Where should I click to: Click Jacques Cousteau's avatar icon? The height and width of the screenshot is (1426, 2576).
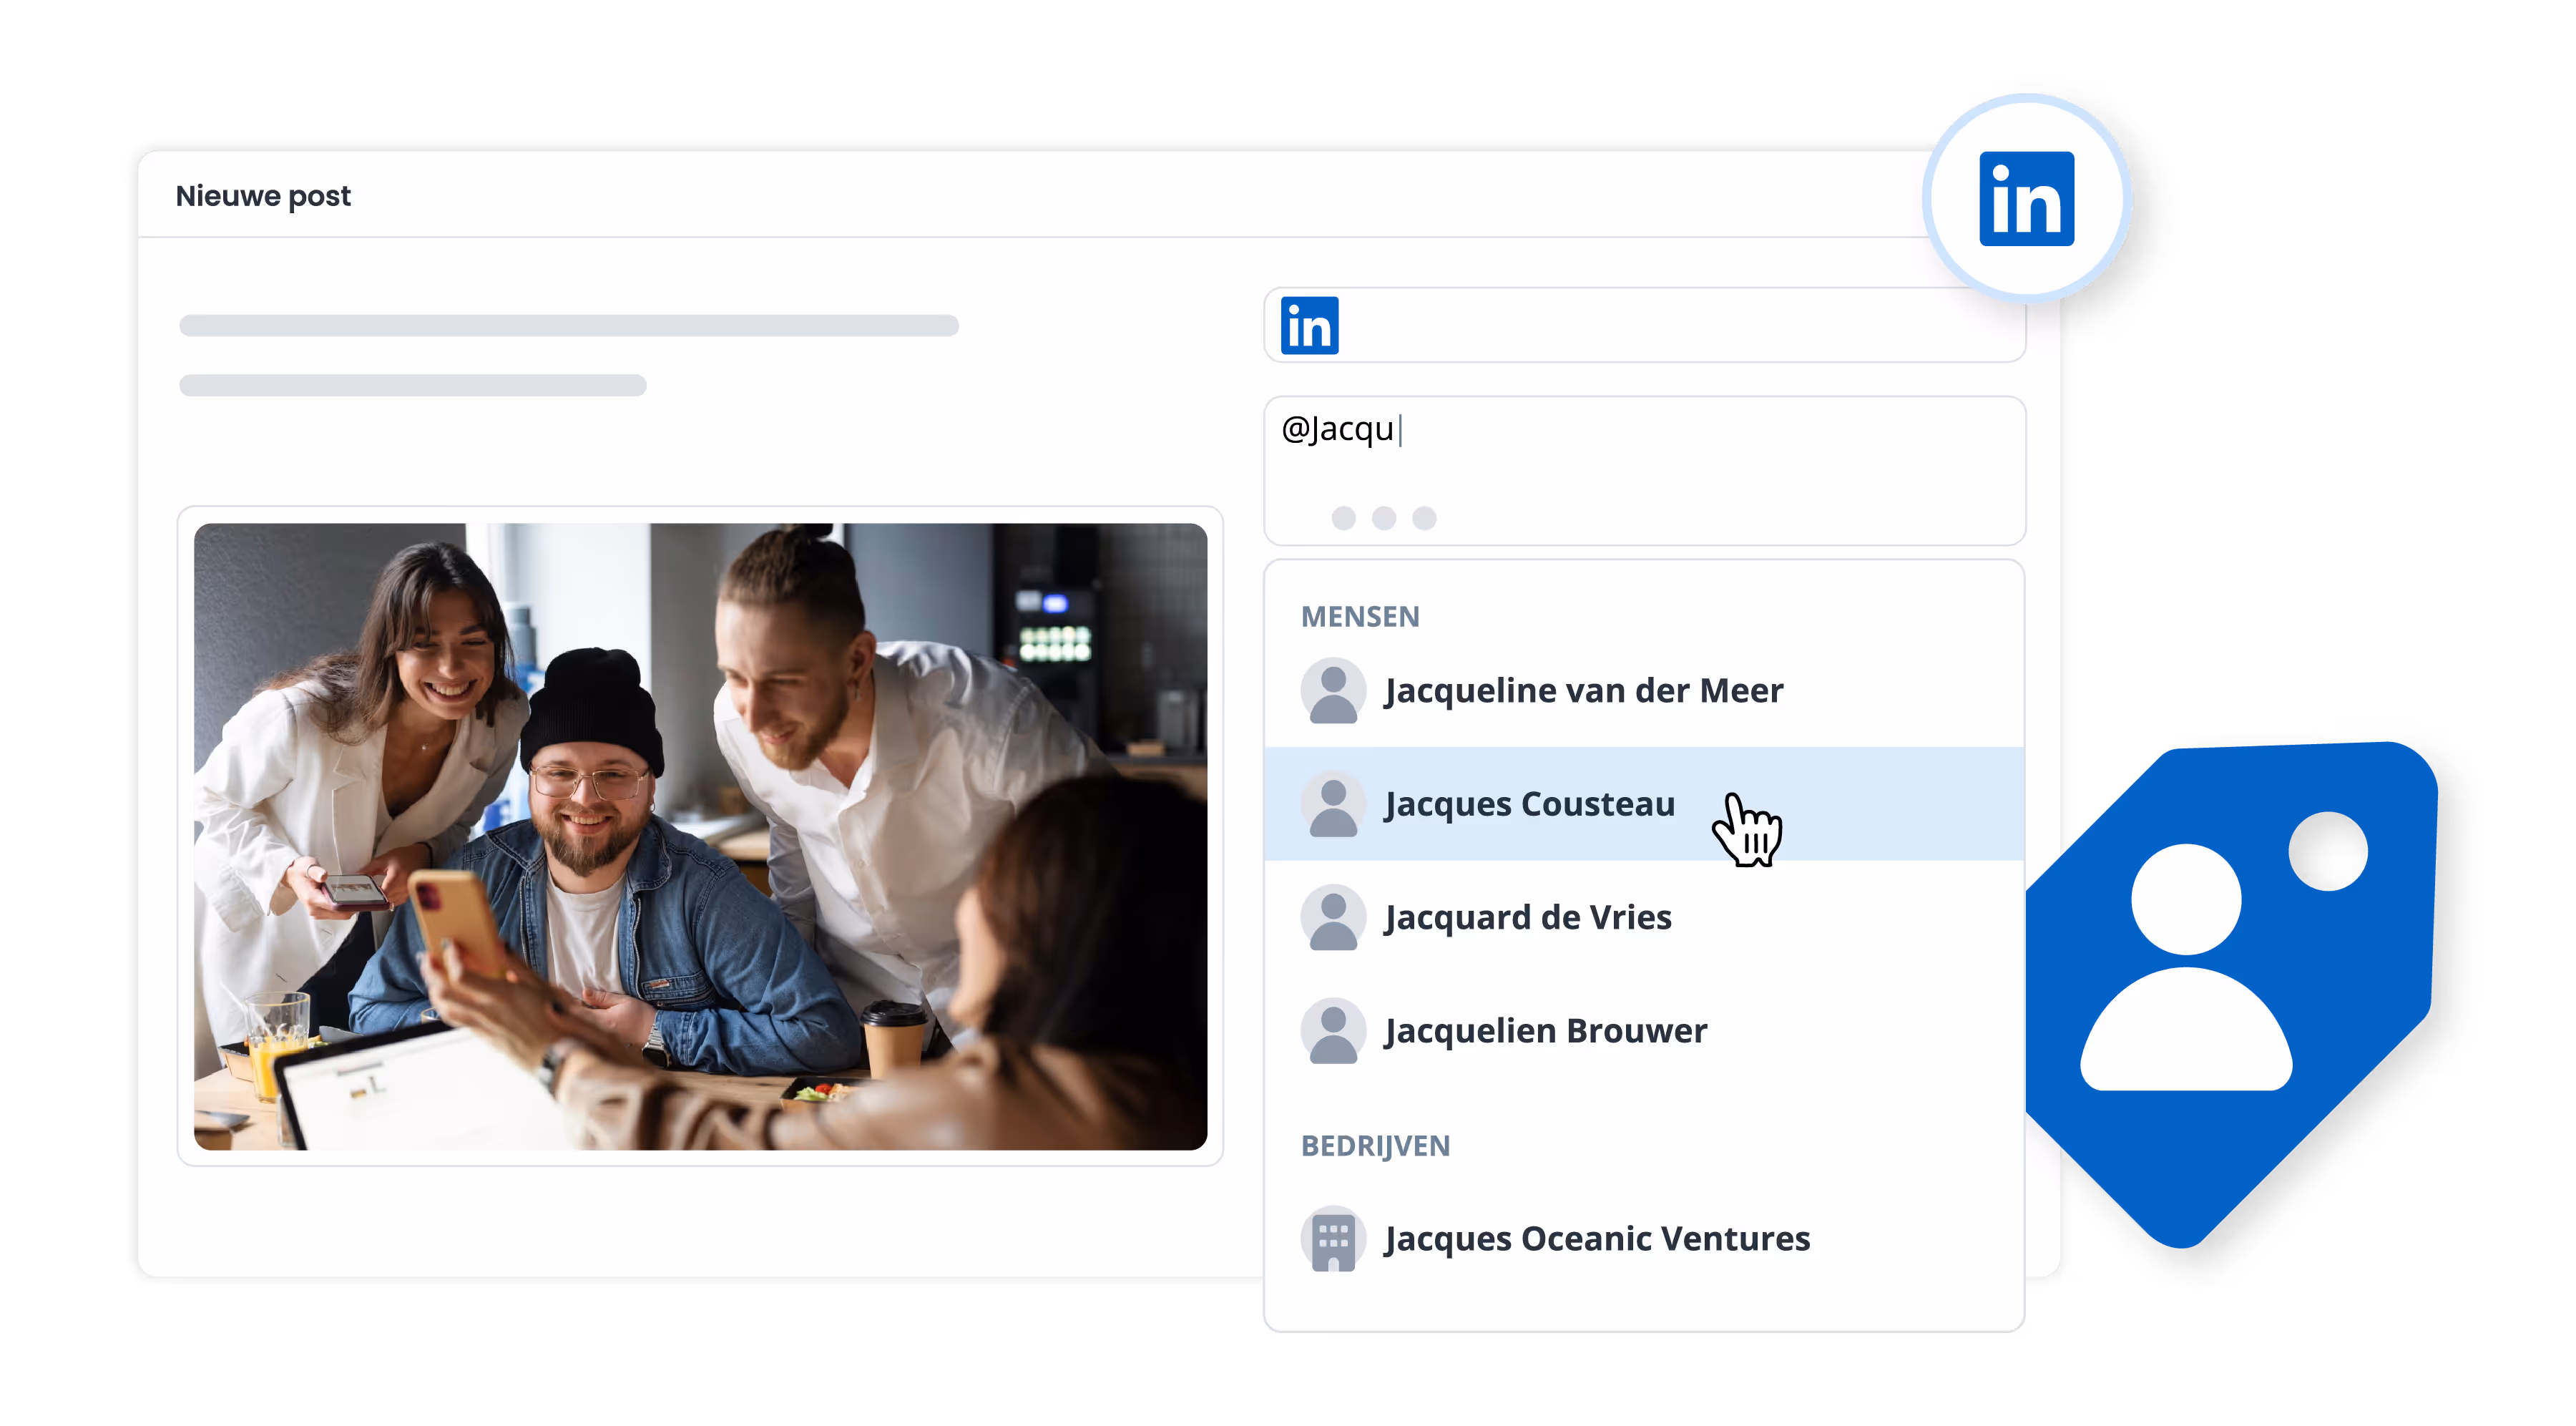1333,804
